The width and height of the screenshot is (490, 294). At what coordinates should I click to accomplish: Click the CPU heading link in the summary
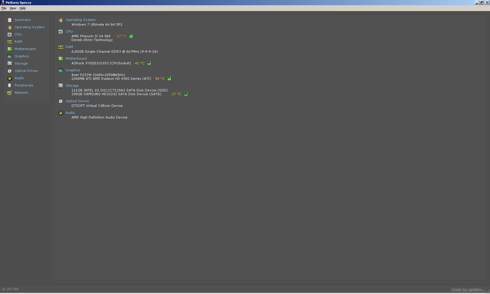69,32
